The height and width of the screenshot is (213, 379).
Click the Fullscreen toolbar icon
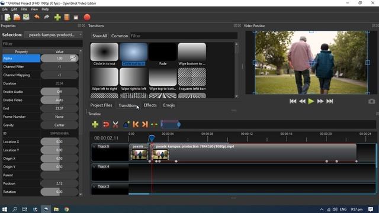tap(76, 17)
